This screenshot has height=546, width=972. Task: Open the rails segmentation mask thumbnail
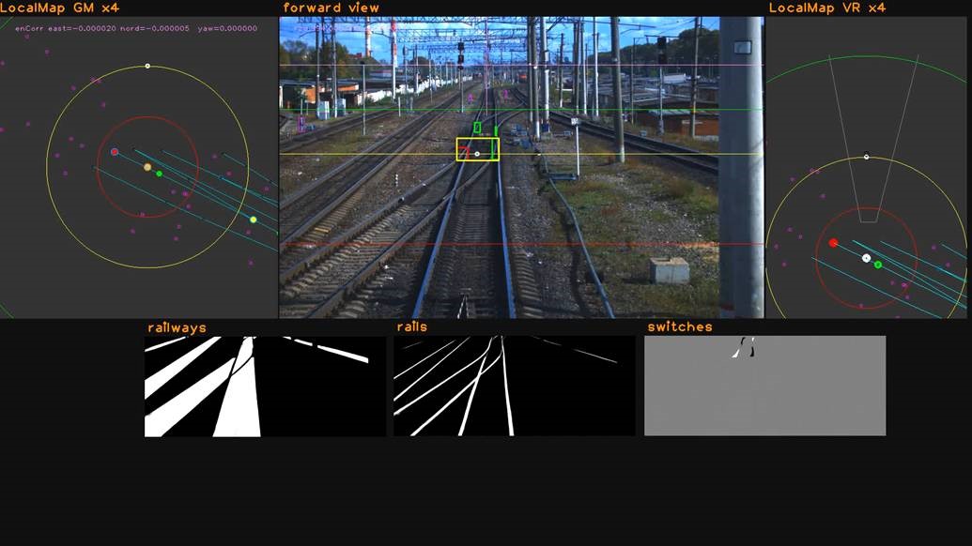point(514,386)
